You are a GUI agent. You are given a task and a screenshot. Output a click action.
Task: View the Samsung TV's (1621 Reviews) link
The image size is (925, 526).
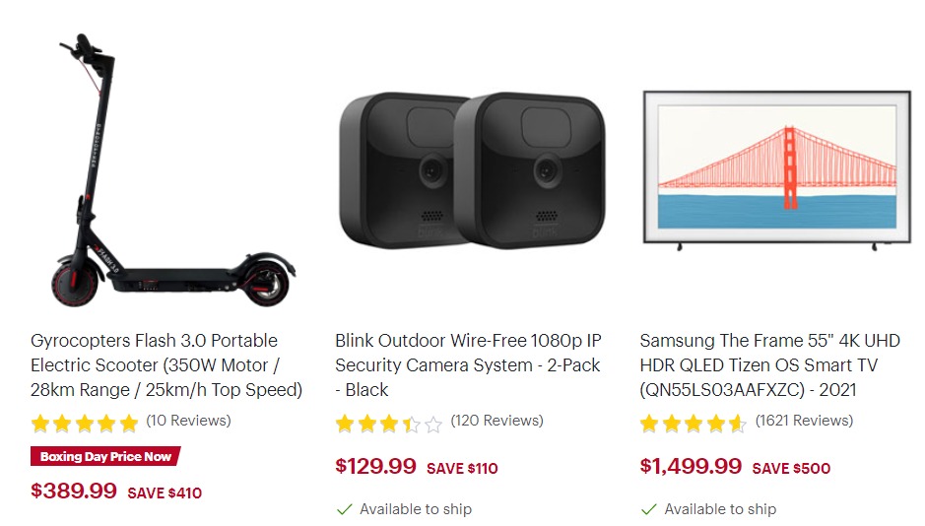(805, 421)
